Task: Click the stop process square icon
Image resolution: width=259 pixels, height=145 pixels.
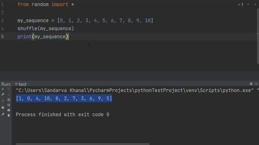Action: (x=3, y=101)
